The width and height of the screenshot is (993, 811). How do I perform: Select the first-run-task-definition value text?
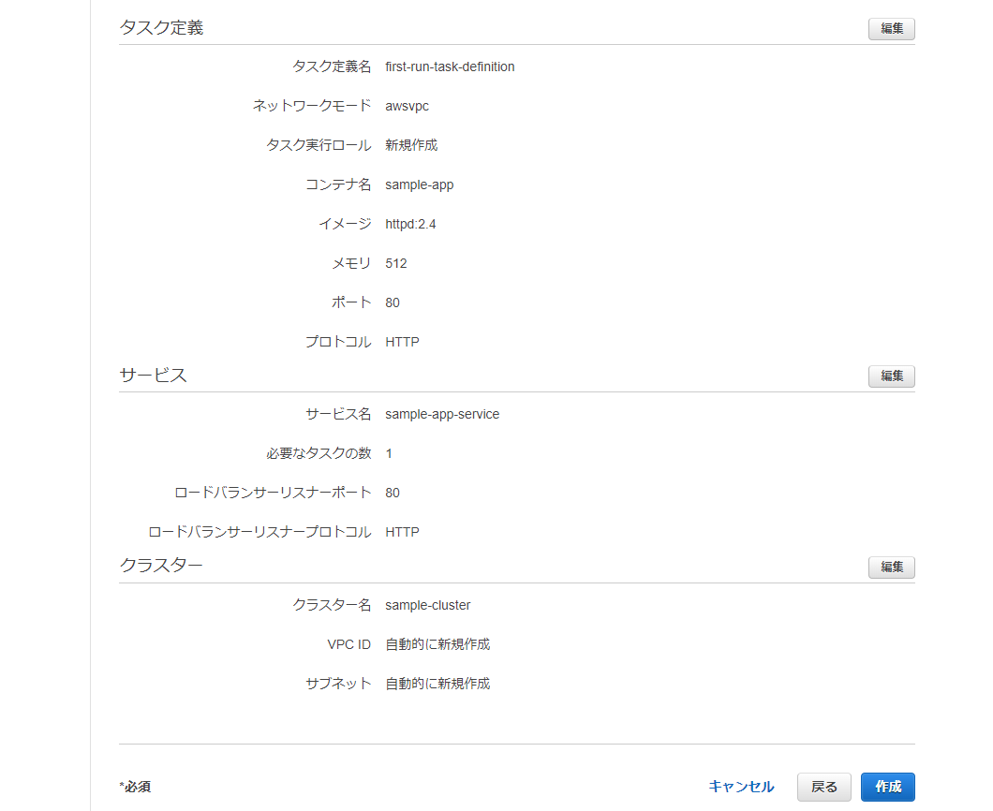(450, 66)
